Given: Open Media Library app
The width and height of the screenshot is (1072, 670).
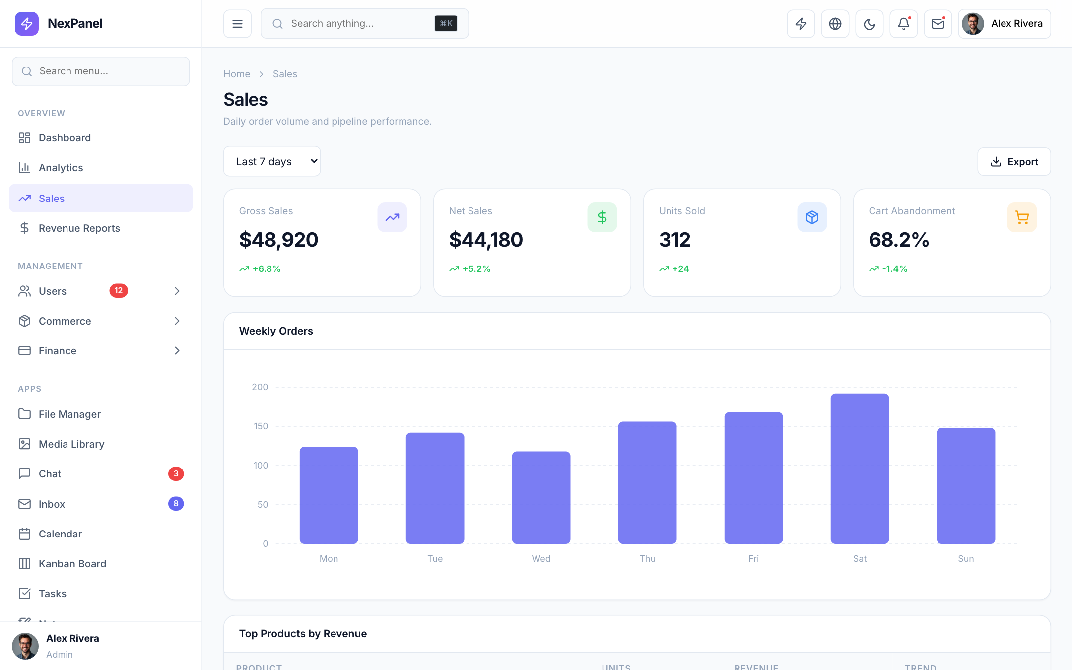Looking at the screenshot, I should tap(101, 444).
